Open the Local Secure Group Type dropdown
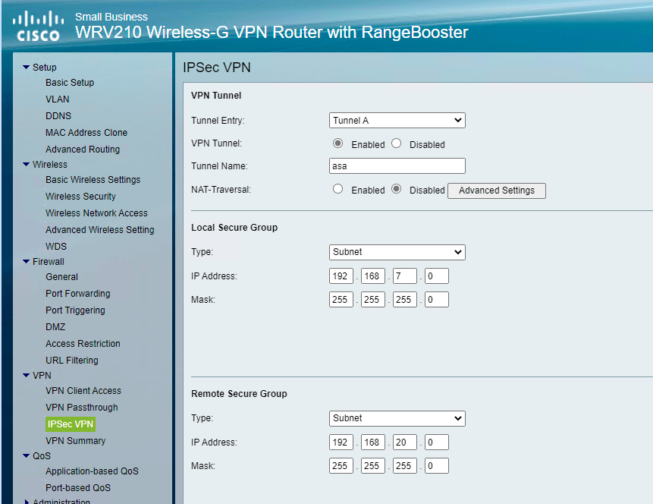Image resolution: width=653 pixels, height=504 pixels. pos(397,251)
